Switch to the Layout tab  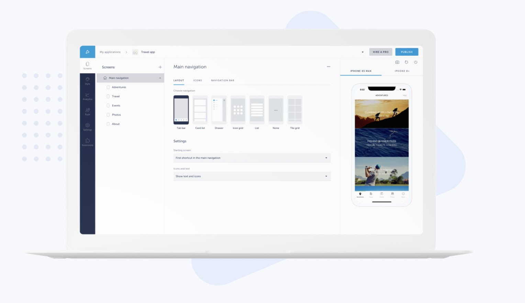[179, 80]
